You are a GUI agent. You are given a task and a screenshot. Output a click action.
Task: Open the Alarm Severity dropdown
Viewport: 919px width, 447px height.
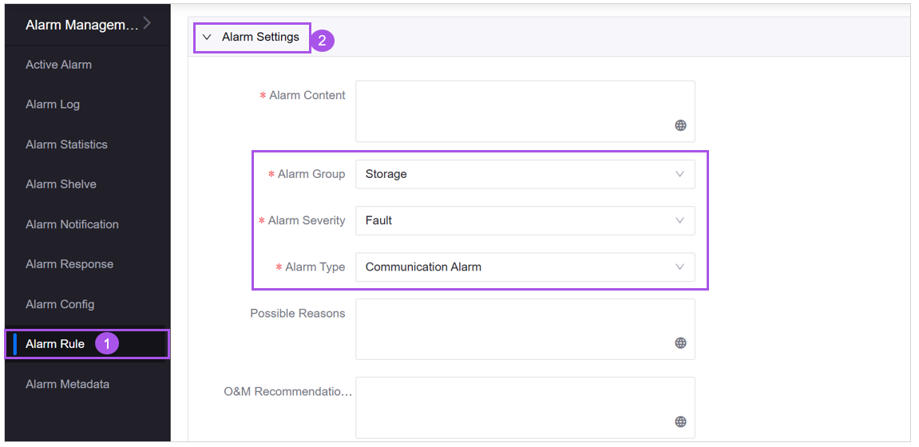pyautogui.click(x=525, y=220)
